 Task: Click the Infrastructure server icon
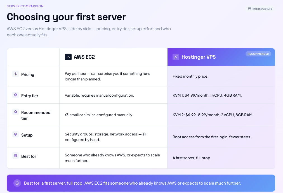click(249, 9)
